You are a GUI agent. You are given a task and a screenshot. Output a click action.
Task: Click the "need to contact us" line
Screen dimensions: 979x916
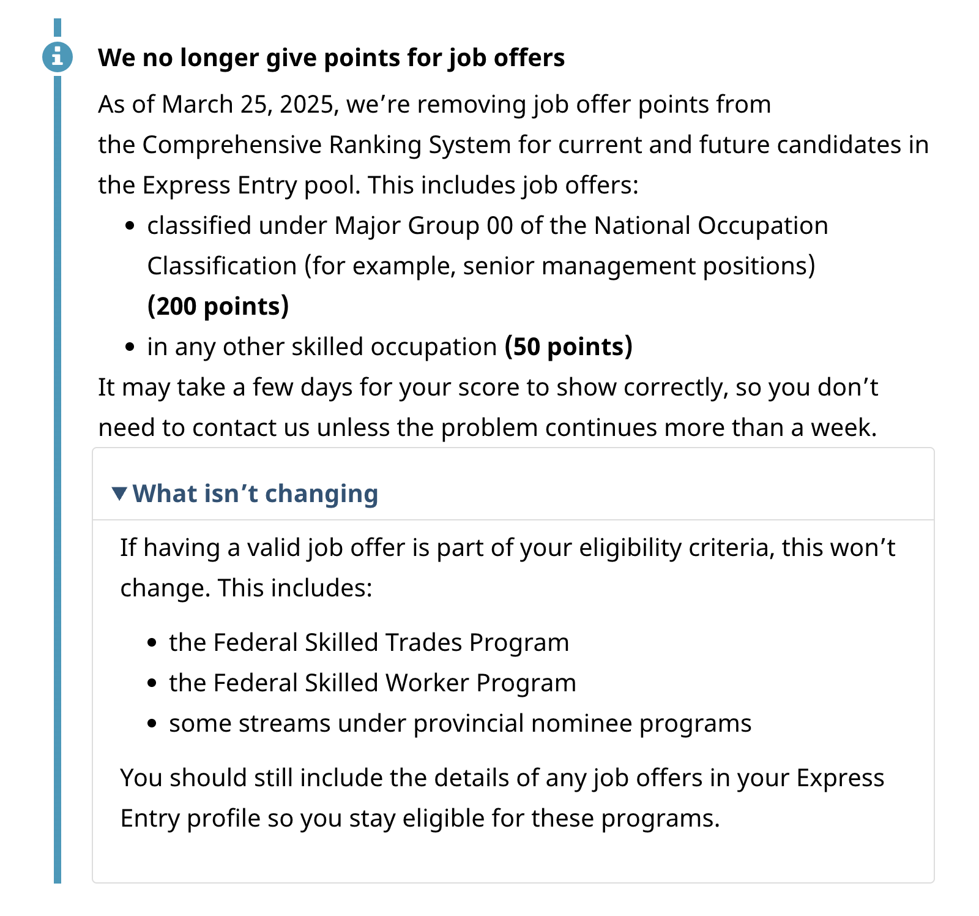[x=487, y=428]
